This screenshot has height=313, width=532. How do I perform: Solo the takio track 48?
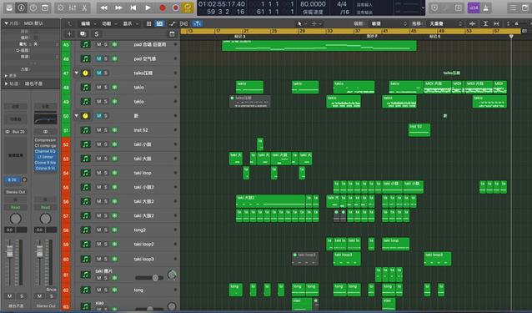106,88
